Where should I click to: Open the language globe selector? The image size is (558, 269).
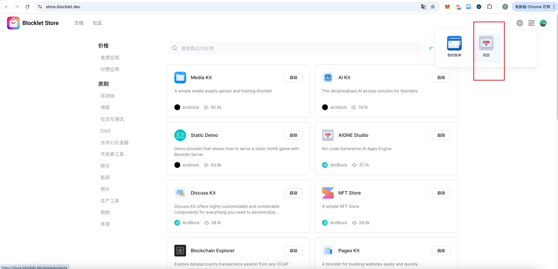pyautogui.click(x=520, y=23)
